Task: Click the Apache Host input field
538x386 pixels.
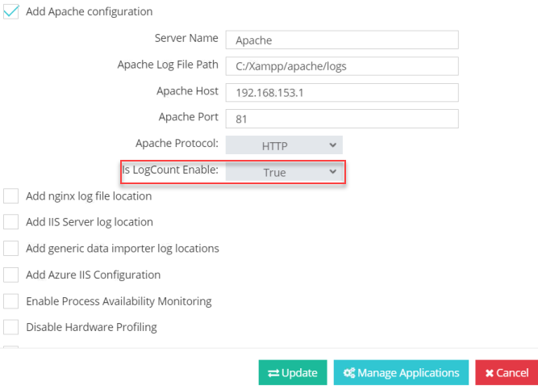Action: coord(342,93)
